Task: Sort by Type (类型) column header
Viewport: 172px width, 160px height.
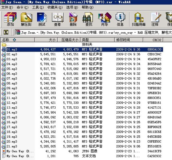Action: pyautogui.click(x=97, y=40)
